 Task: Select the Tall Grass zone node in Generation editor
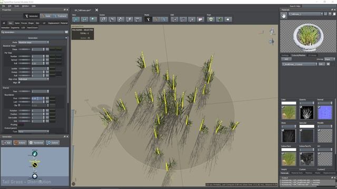[x=35, y=165]
